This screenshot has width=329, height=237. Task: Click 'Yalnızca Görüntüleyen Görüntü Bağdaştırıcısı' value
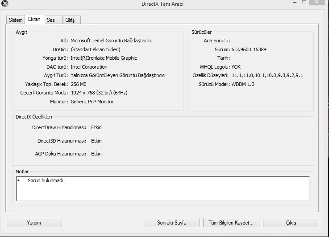pyautogui.click(x=118, y=75)
